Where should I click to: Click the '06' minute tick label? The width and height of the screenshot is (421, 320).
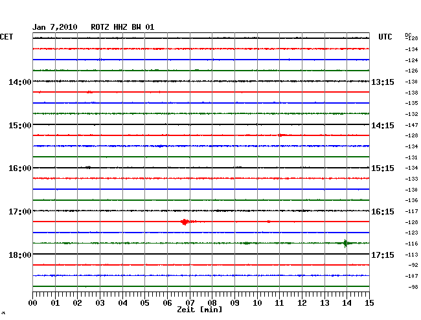click(x=167, y=303)
